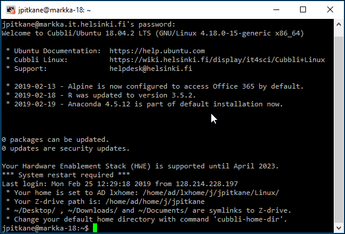Click the helpdesk@helsinki.fi email address
Viewport: 345px width, 234px height.
[x=151, y=69]
